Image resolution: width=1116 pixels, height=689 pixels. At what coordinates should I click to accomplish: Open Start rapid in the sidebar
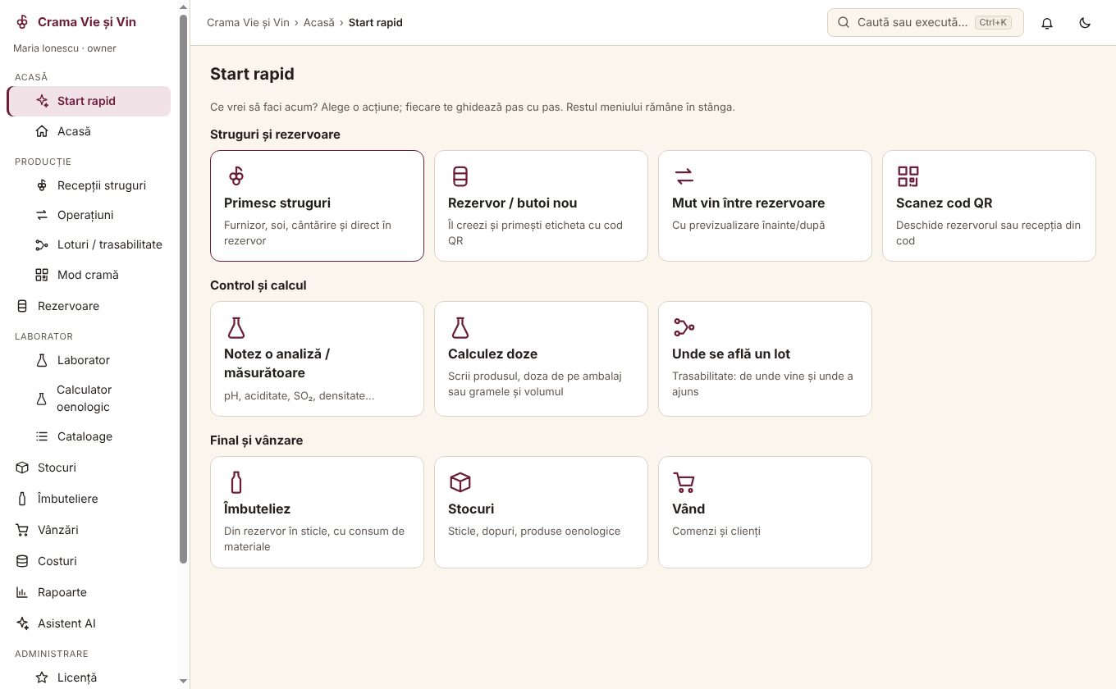click(x=89, y=101)
